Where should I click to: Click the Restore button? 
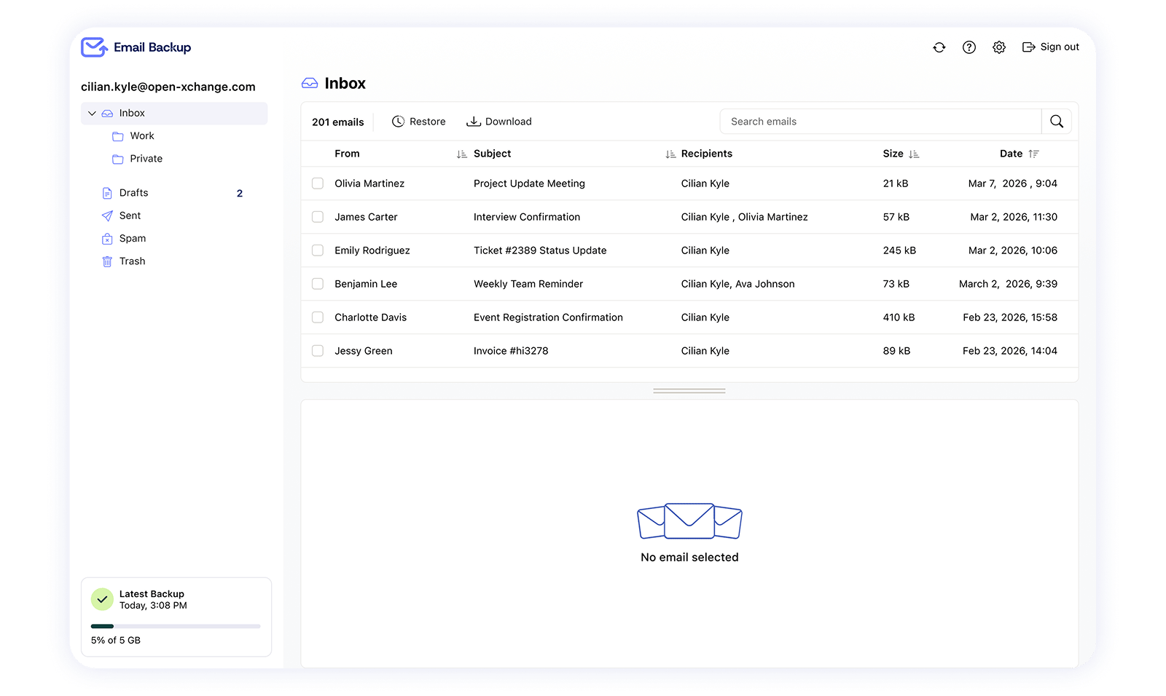coord(418,122)
